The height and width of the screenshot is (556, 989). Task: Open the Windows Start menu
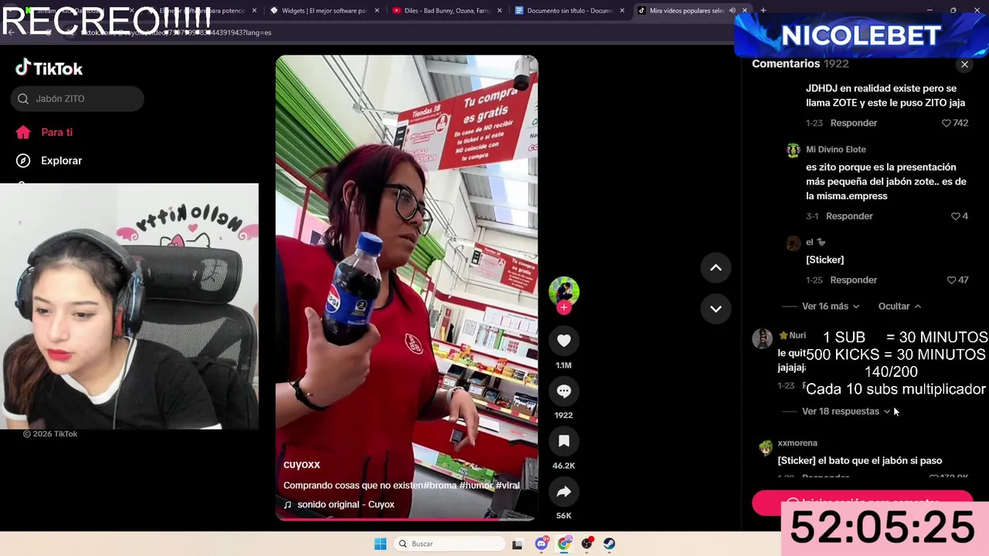point(380,544)
